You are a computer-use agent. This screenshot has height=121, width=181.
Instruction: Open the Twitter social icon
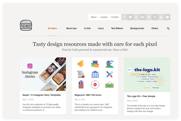pyautogui.click(x=130, y=17)
